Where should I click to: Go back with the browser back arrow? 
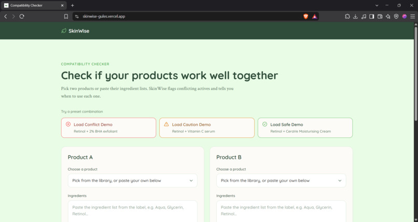click(5, 17)
